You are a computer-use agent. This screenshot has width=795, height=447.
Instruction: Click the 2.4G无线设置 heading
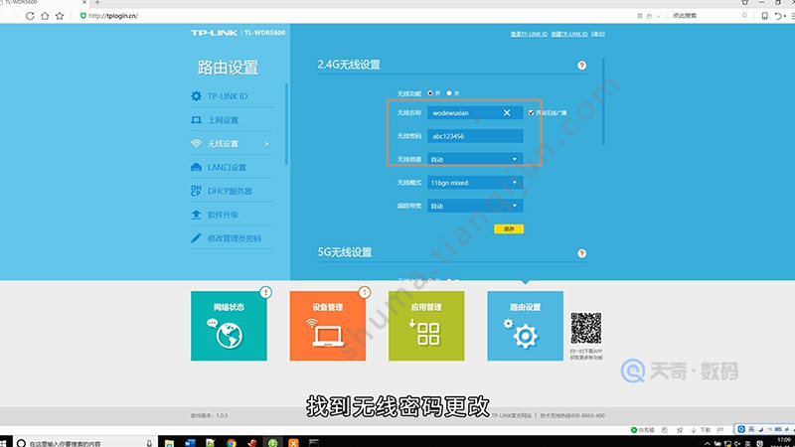349,65
